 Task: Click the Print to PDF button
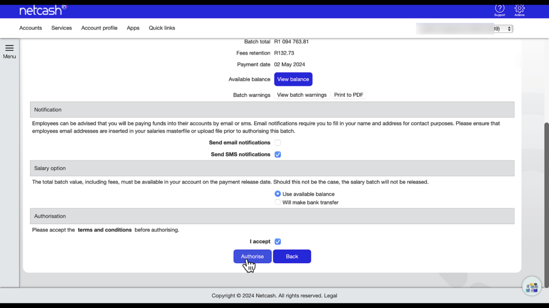[x=348, y=95]
